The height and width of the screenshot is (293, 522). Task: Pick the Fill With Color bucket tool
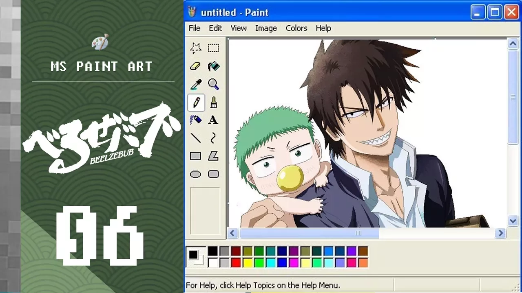[x=213, y=66]
